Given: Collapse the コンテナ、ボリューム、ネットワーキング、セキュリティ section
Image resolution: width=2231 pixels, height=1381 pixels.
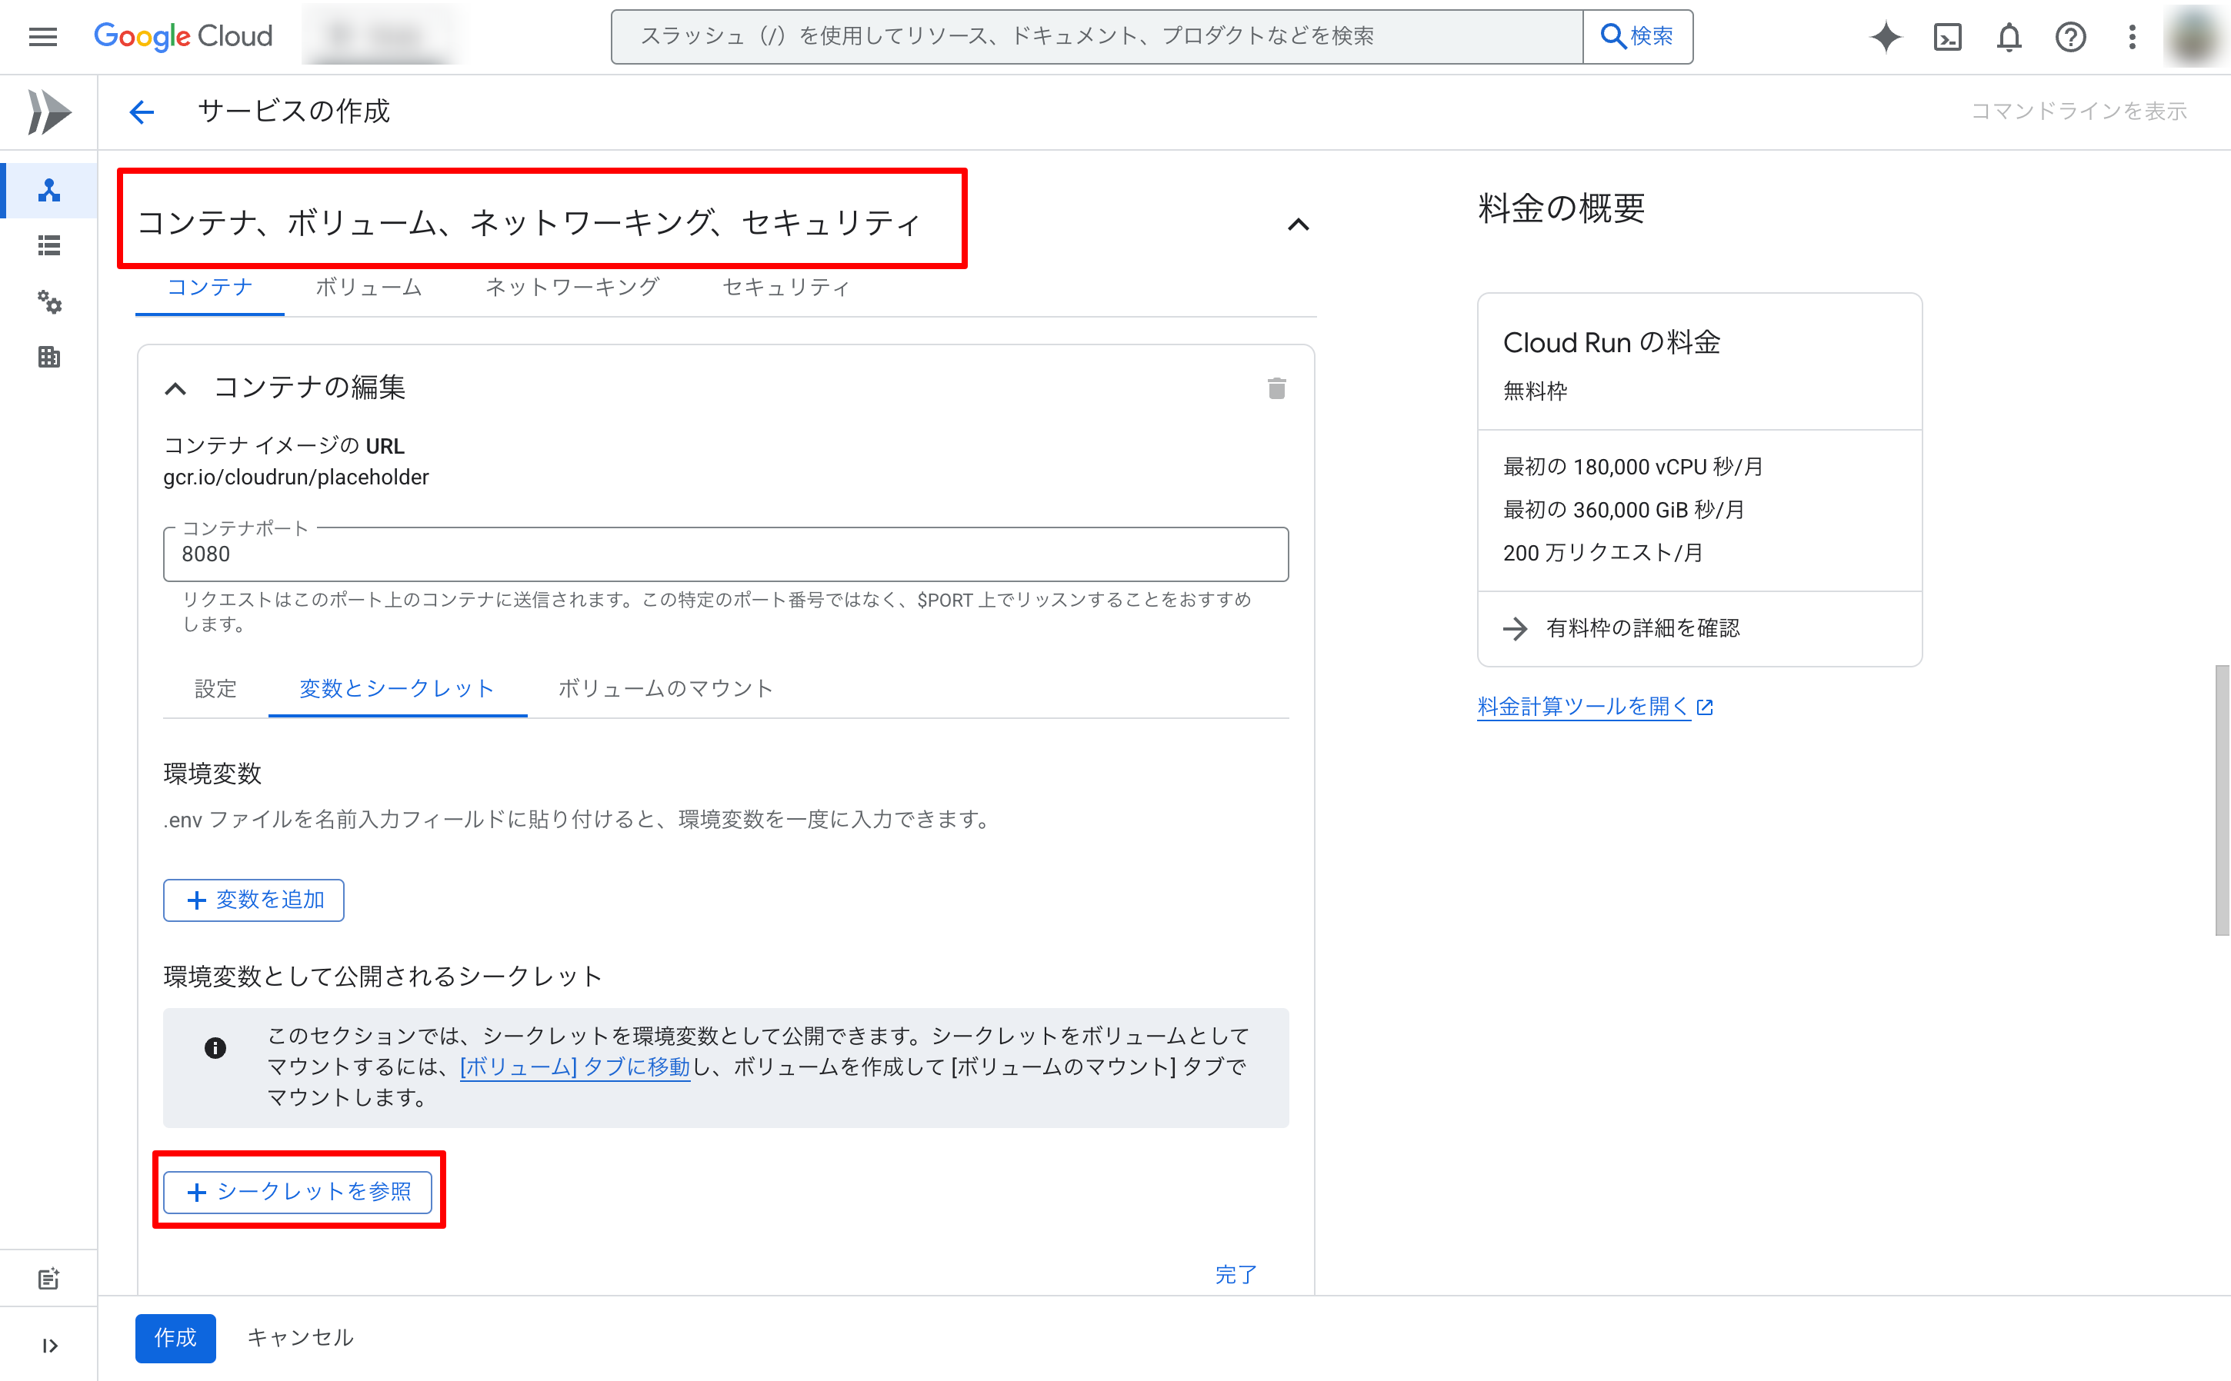Looking at the screenshot, I should [1299, 225].
